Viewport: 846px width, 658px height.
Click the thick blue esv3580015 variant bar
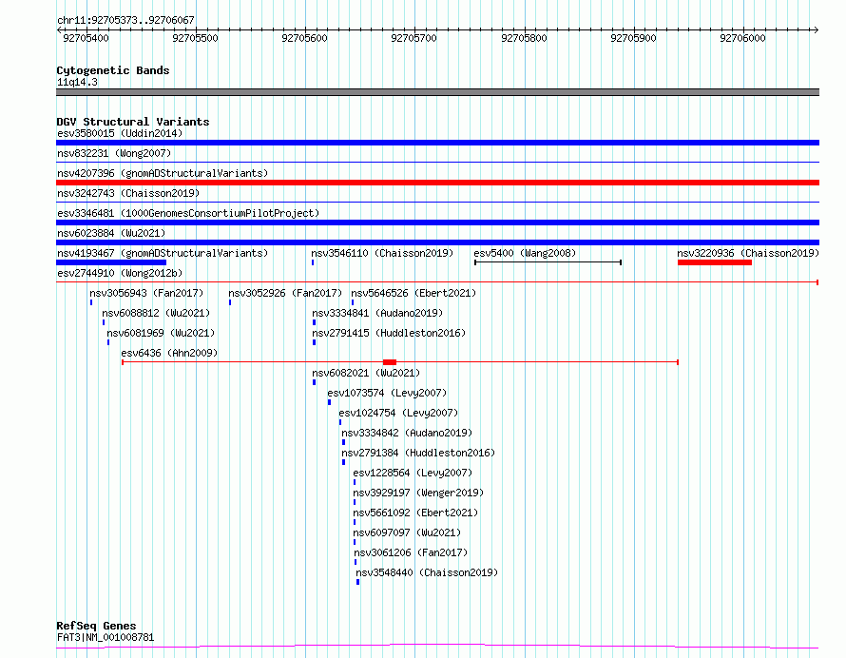pyautogui.click(x=437, y=143)
